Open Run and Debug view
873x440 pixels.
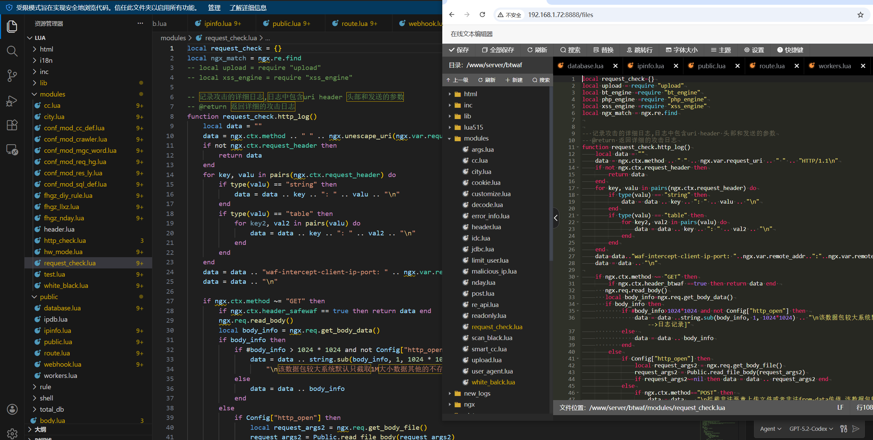[12, 101]
